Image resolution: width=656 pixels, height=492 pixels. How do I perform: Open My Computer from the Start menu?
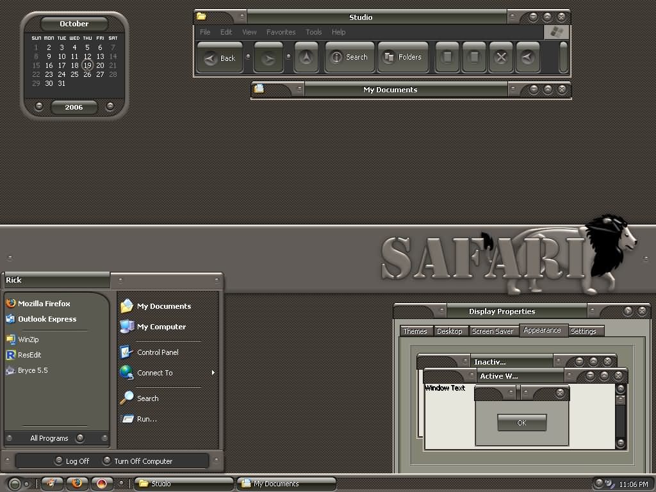152,326
